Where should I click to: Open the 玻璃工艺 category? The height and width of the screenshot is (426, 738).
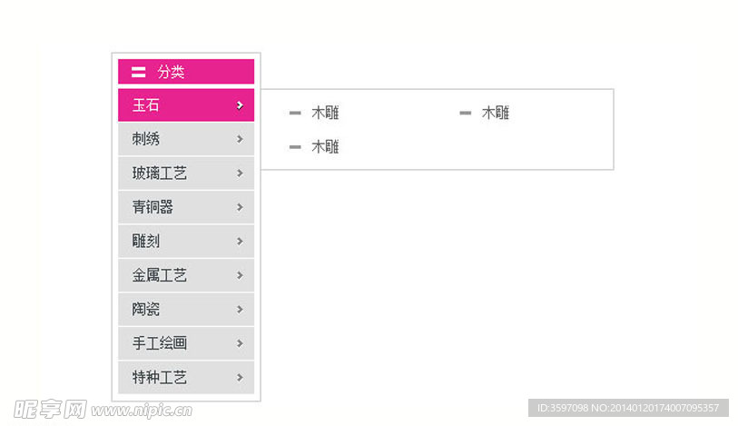(x=186, y=173)
